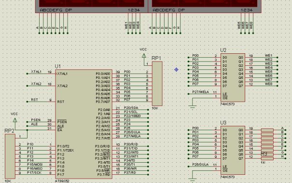Select the U2 74HC573 latch body
The width and height of the screenshot is (292, 183).
[x=233, y=77]
